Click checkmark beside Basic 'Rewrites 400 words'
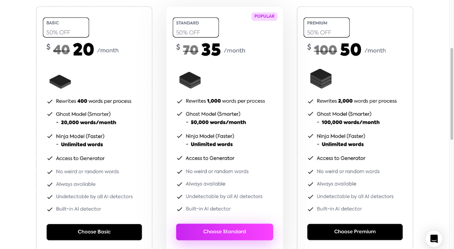Screen dimensions: 454x249 click(x=50, y=101)
